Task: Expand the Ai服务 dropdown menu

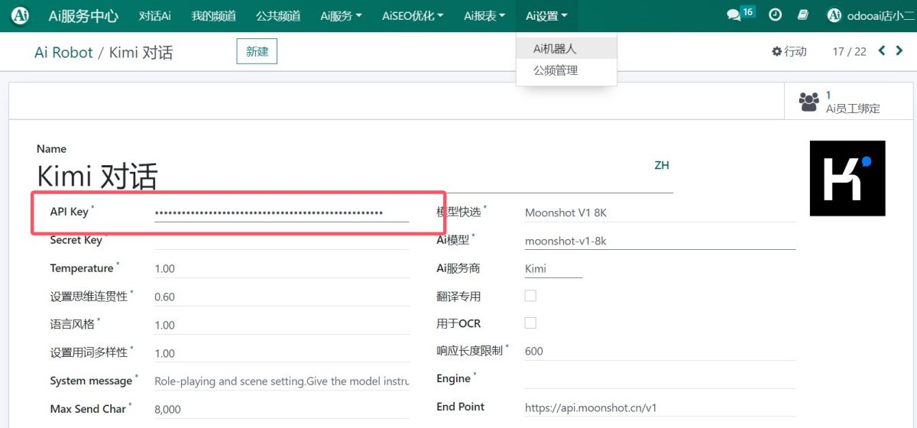Action: pos(341,15)
